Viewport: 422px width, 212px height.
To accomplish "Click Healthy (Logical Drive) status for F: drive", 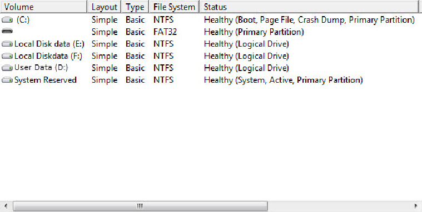I will point(246,56).
